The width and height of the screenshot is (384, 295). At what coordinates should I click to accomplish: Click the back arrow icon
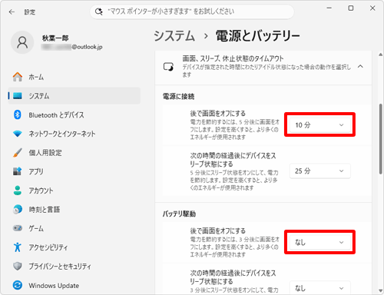pyautogui.click(x=12, y=12)
